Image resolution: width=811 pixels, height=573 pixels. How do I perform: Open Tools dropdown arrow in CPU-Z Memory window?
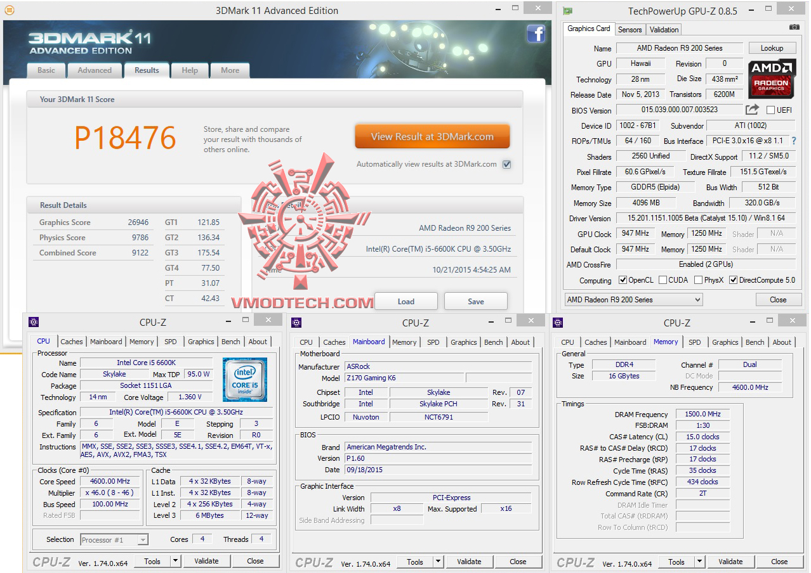coord(699,562)
